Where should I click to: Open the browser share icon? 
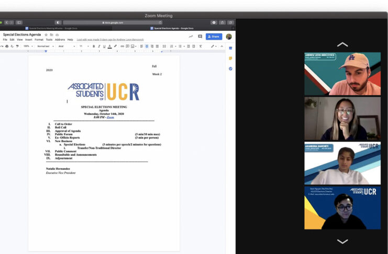(x=222, y=22)
